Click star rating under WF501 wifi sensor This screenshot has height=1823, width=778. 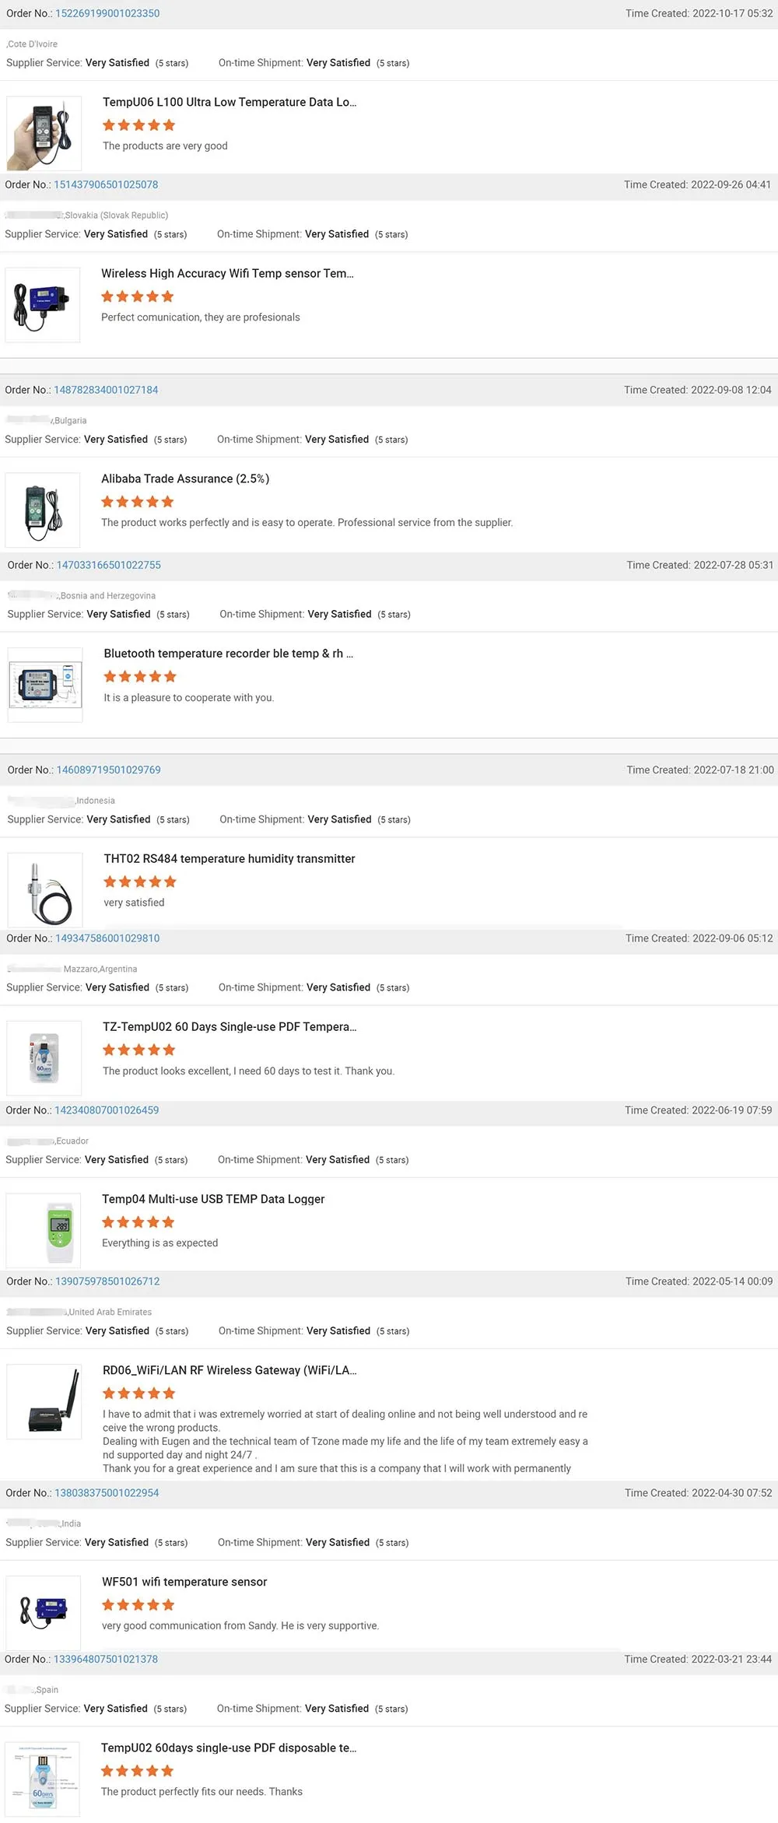pyautogui.click(x=138, y=1604)
